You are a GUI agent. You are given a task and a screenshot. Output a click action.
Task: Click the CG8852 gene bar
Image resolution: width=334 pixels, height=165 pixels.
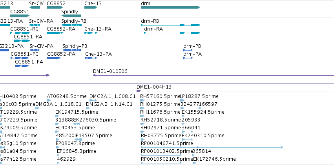tap(55, 7)
